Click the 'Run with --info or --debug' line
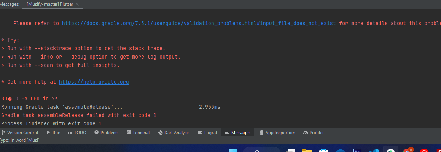 (x=91, y=57)
